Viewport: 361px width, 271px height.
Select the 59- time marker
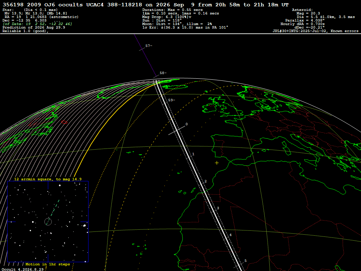pos(172,100)
